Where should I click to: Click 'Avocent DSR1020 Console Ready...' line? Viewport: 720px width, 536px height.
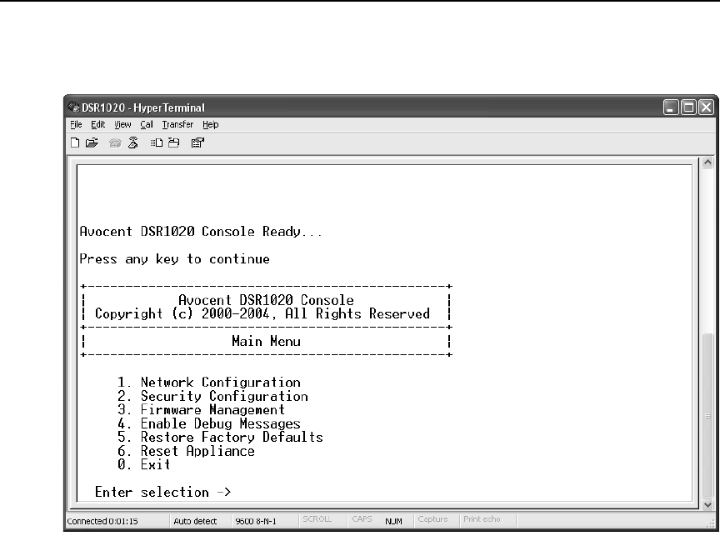click(201, 232)
